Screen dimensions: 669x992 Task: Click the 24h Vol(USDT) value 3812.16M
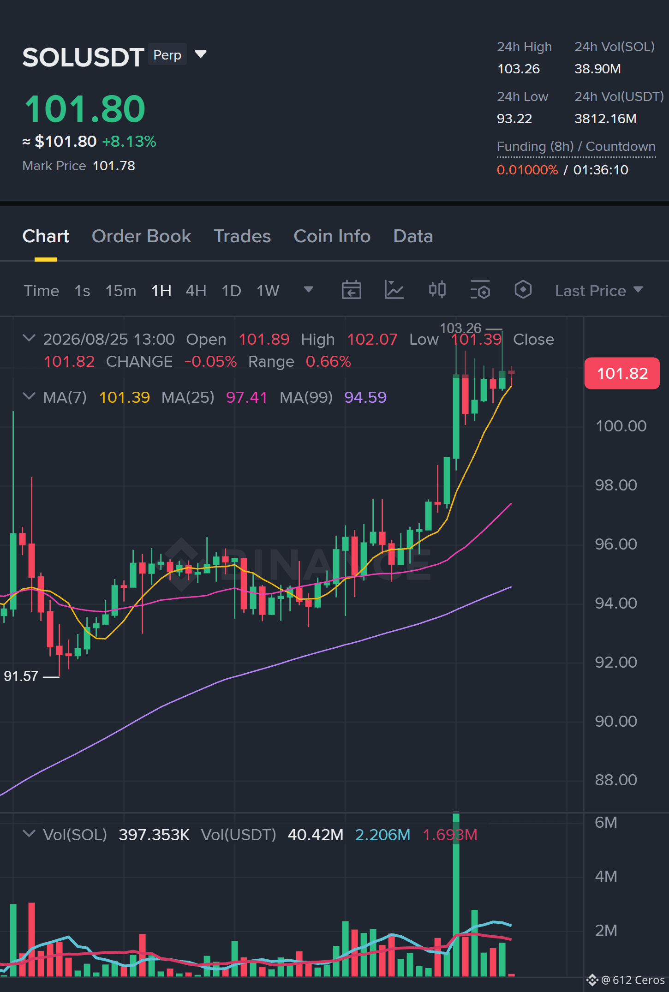(x=605, y=119)
